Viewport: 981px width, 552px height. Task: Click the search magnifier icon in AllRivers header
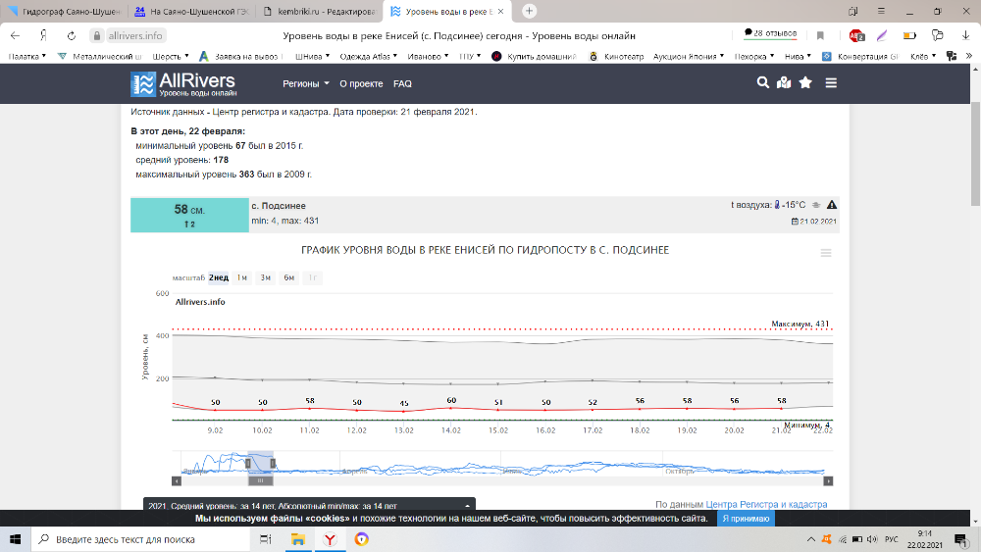click(x=763, y=83)
